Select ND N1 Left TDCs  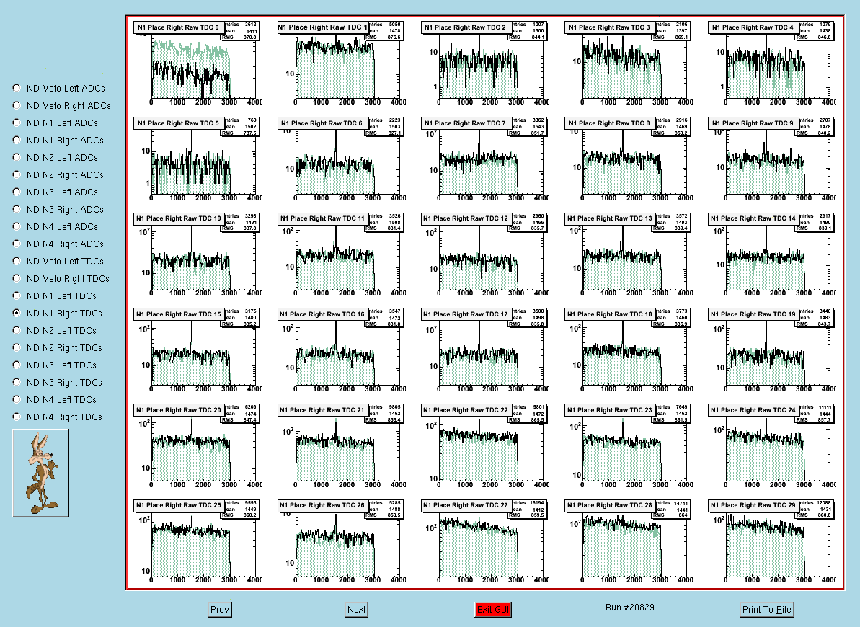(x=17, y=295)
